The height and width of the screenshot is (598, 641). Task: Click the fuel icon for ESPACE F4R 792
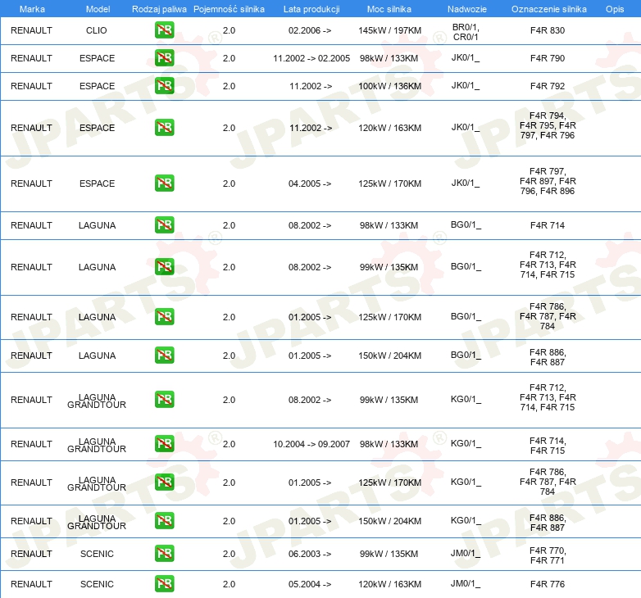point(164,86)
